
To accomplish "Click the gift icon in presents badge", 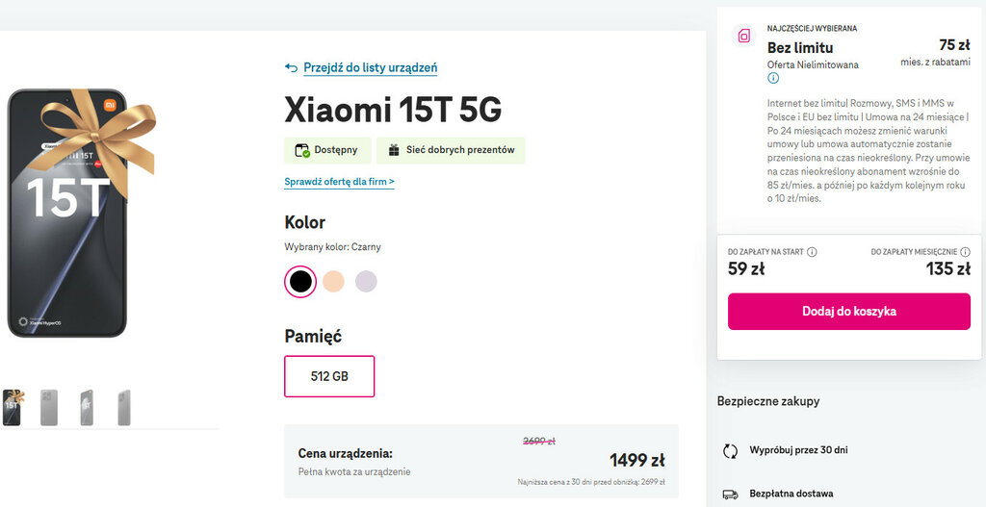I will (x=393, y=150).
